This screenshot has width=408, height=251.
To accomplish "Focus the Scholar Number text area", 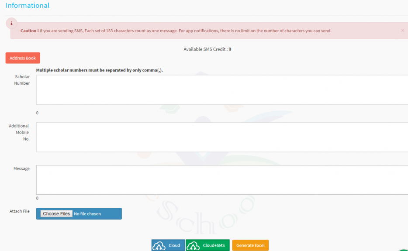I will click(x=222, y=89).
